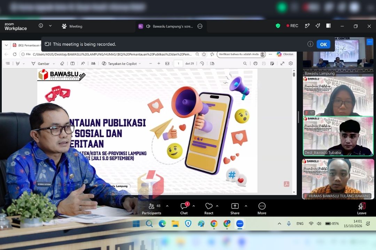Click Verifikasi bahwa itu adalah Anda

[241, 54]
